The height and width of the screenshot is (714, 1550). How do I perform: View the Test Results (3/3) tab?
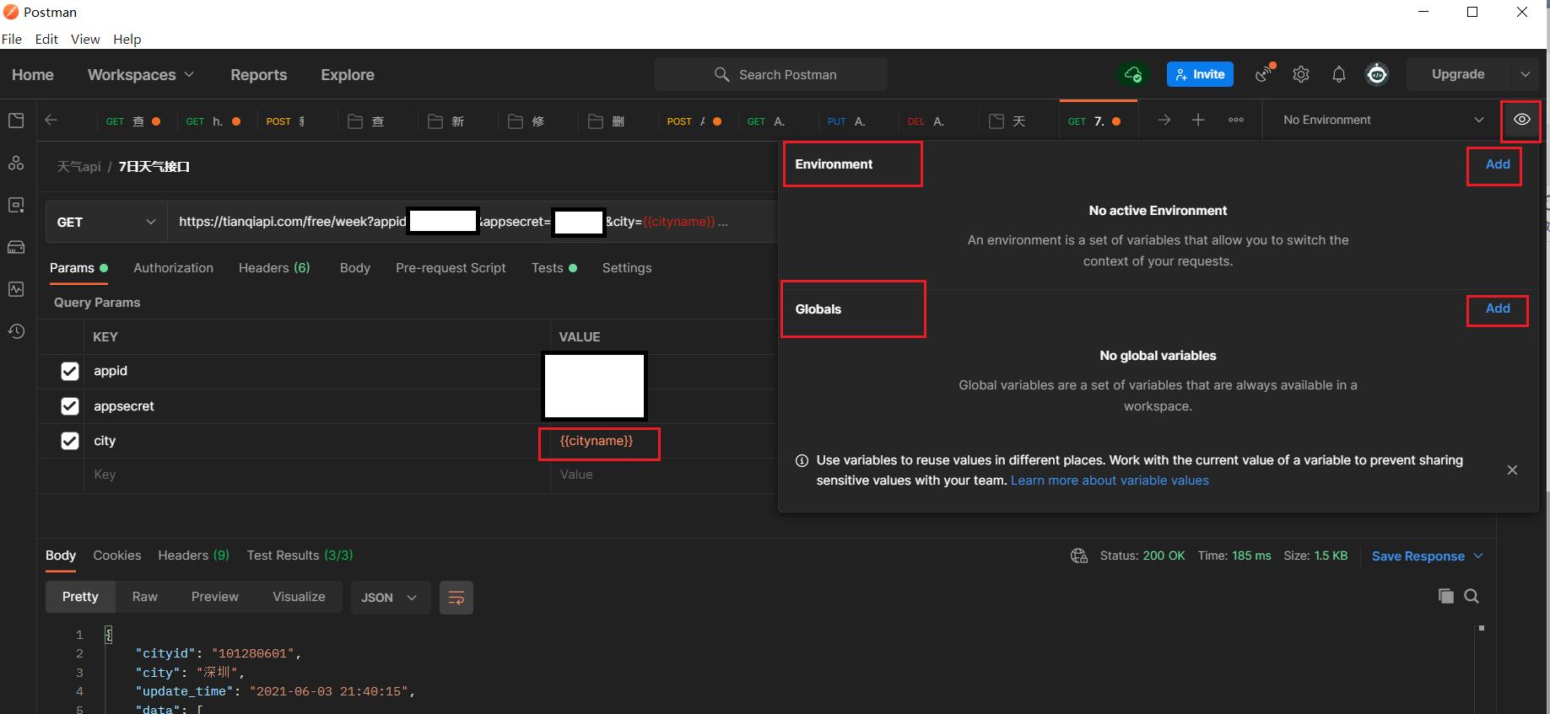[x=300, y=555]
